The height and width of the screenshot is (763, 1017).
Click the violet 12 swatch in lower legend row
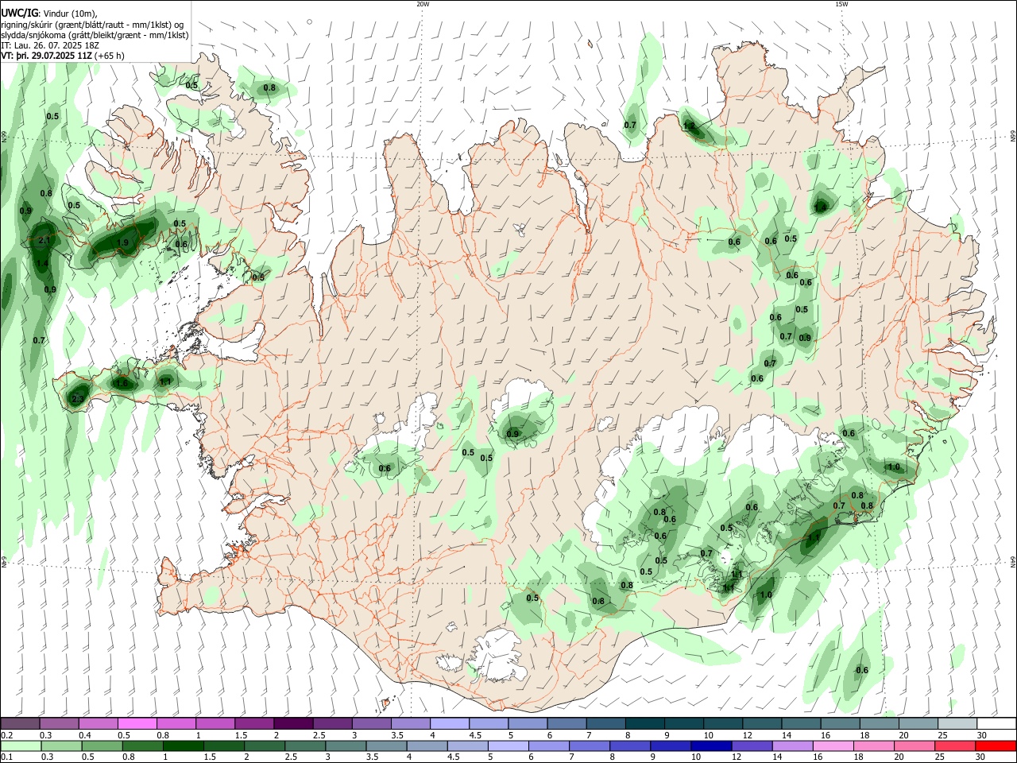point(751,746)
